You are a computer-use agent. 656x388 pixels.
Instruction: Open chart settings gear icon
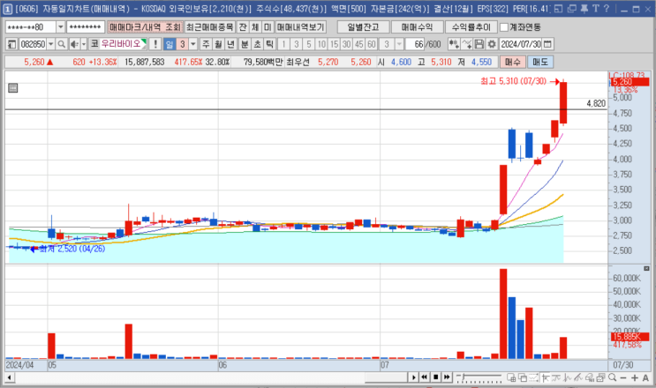coord(492,44)
